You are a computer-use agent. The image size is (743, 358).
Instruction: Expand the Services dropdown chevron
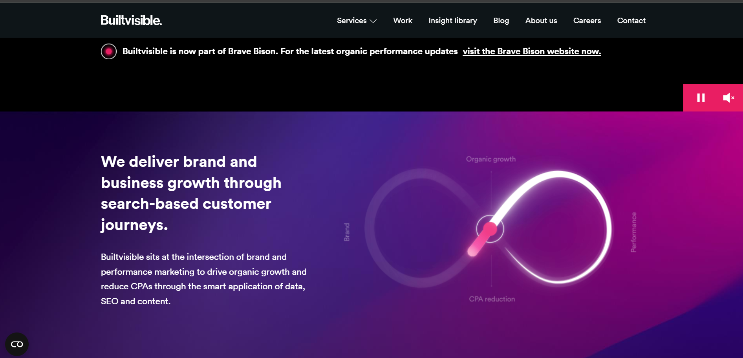pyautogui.click(x=373, y=21)
